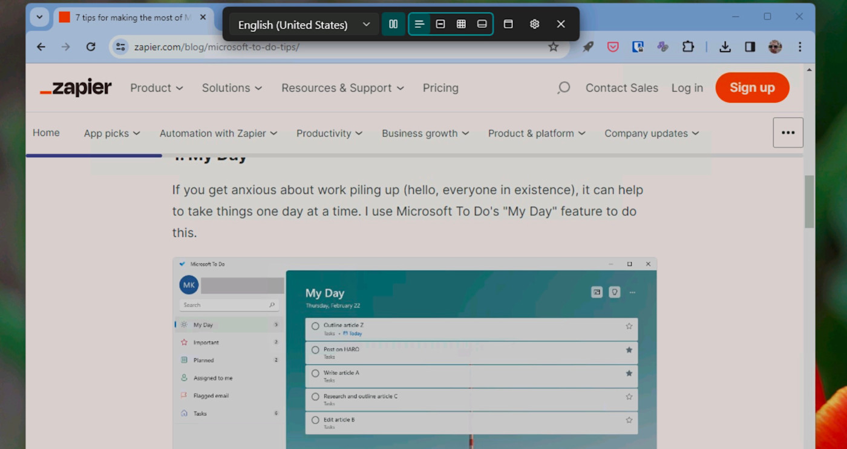The height and width of the screenshot is (449, 847).
Task: Pick the bottom-panel layout icon in overlay toolbar
Action: [482, 24]
